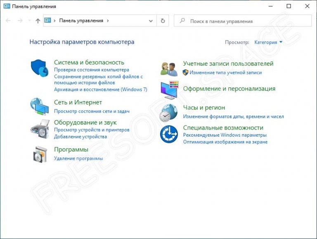Open the Appearance and Personalization monitor icon
Screen dimensions: 317x239
[169, 90]
